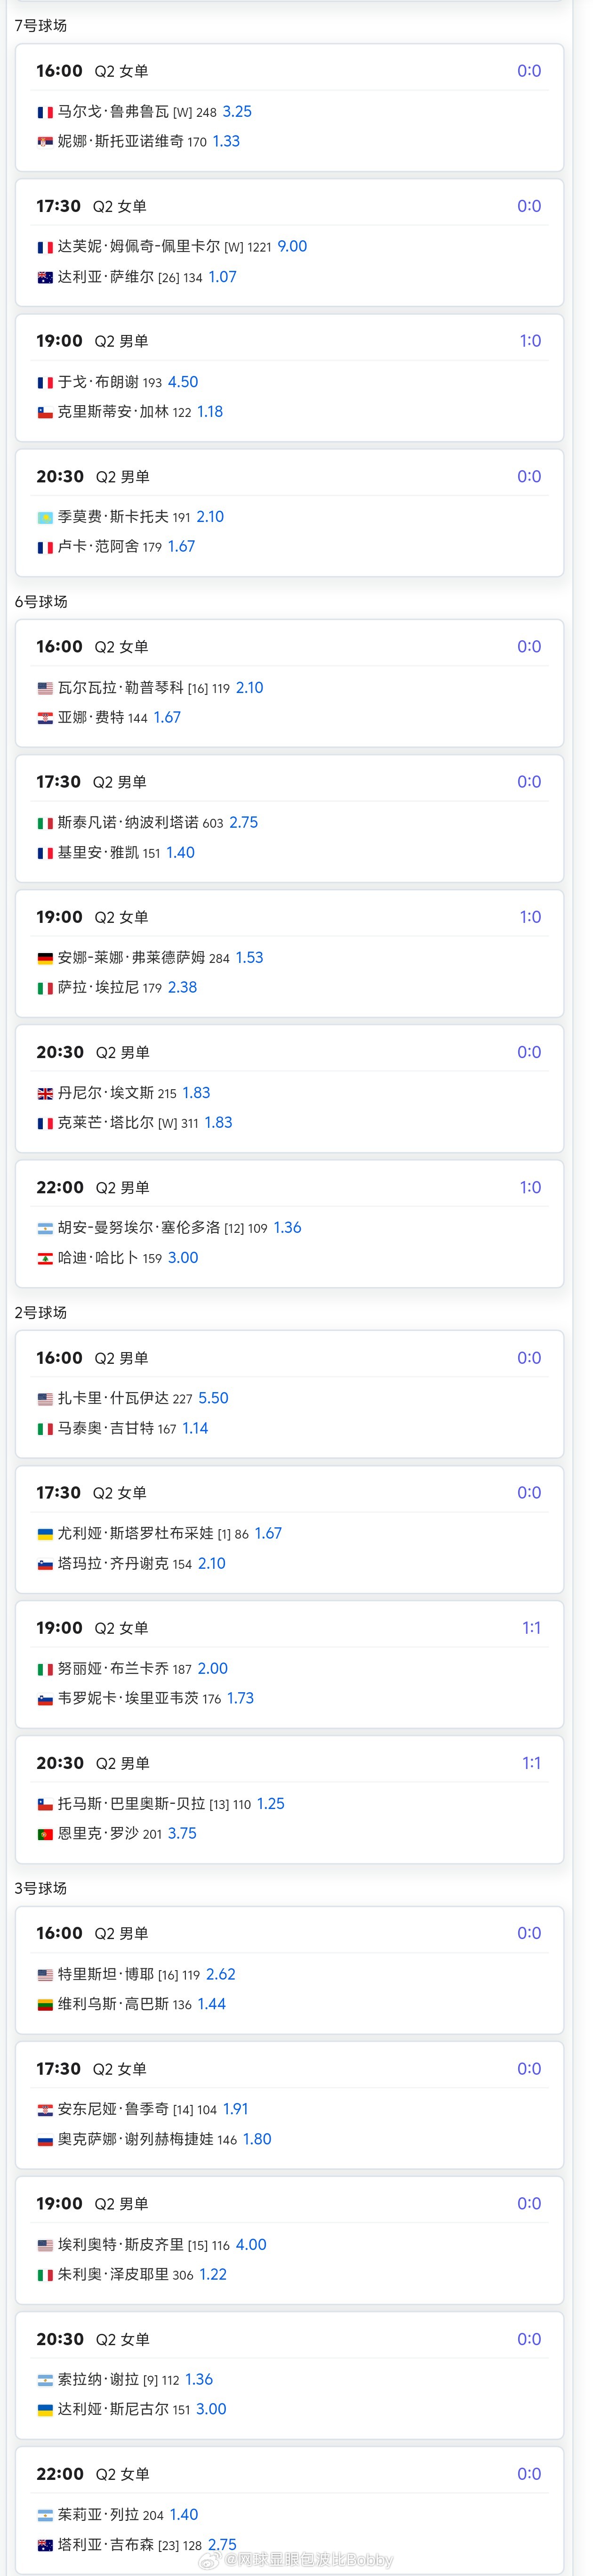Screen dimensions: 593x2576
Task: Open player 尤利娅·斯塔罗杜布采娃
Action: tap(135, 1533)
